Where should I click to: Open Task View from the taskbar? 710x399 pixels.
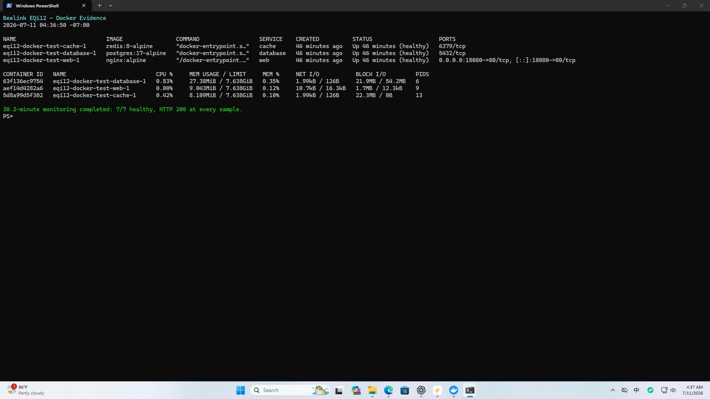(339, 390)
